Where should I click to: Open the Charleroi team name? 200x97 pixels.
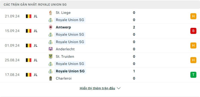click(64, 78)
